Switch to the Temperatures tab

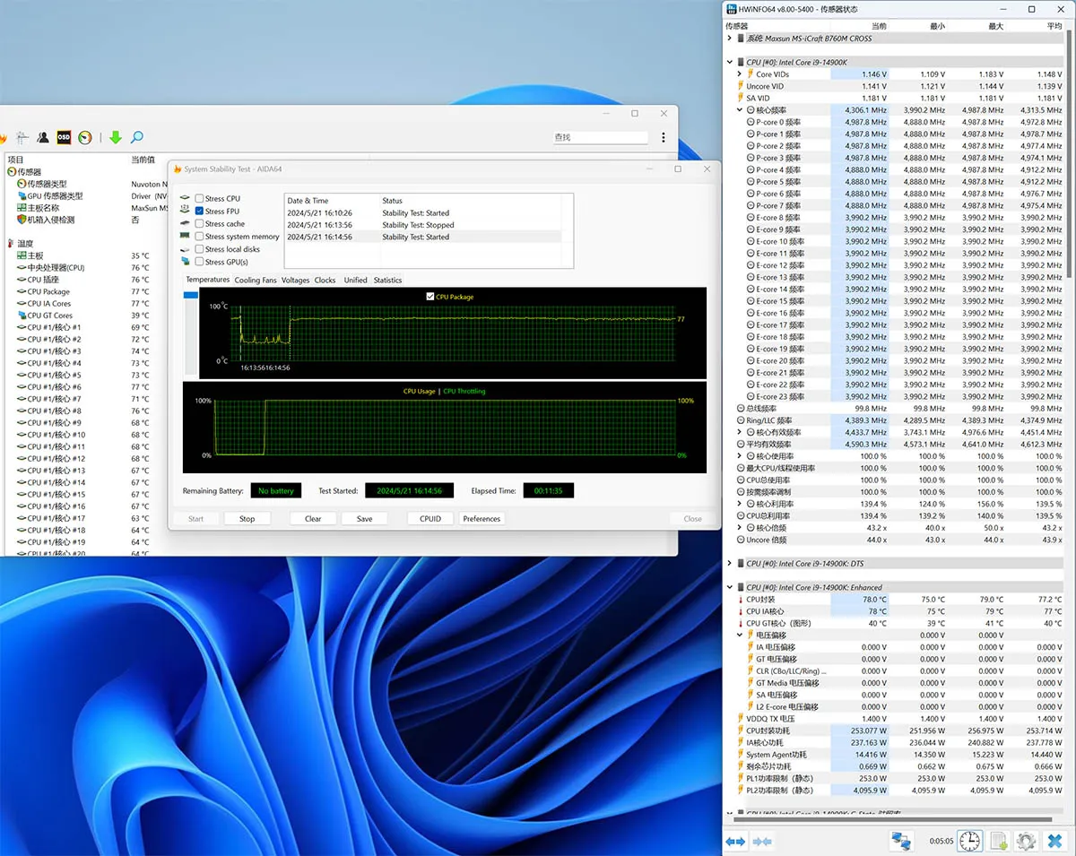[x=208, y=280]
